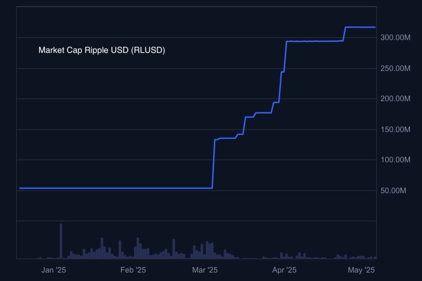Click the Market Cap Ripple USD (RLUSD) title
Viewport: 422px width, 281px height.
click(x=102, y=50)
